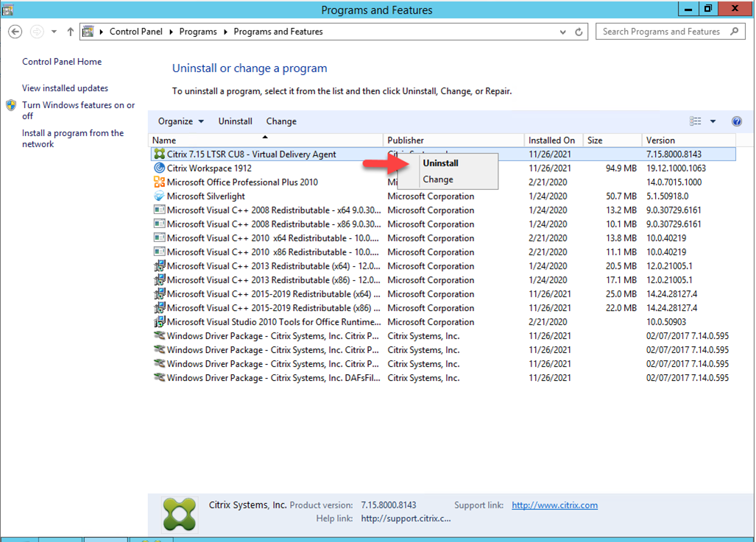756x542 pixels.
Task: Choose Uninstall from the context menu
Action: 441,163
